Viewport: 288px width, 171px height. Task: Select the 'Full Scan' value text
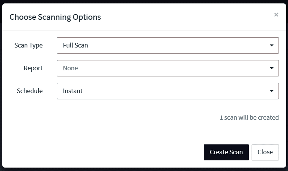click(x=76, y=45)
